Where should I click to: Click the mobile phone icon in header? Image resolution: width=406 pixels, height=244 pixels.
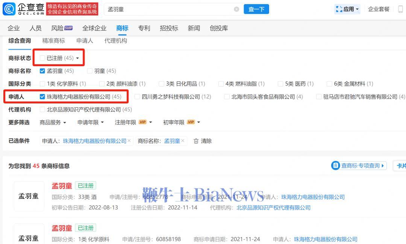point(400,9)
